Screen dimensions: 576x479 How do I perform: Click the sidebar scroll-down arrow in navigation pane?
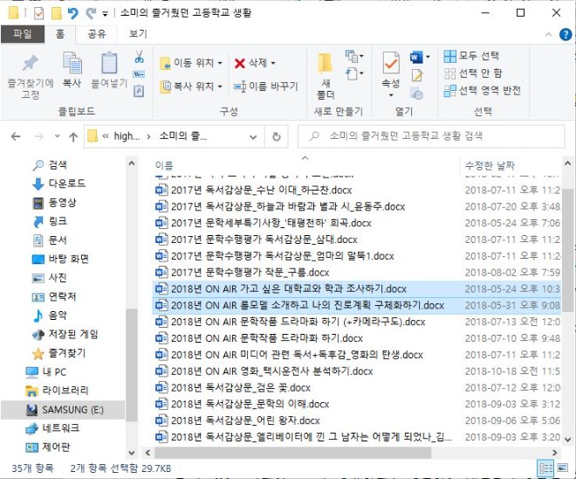132,452
